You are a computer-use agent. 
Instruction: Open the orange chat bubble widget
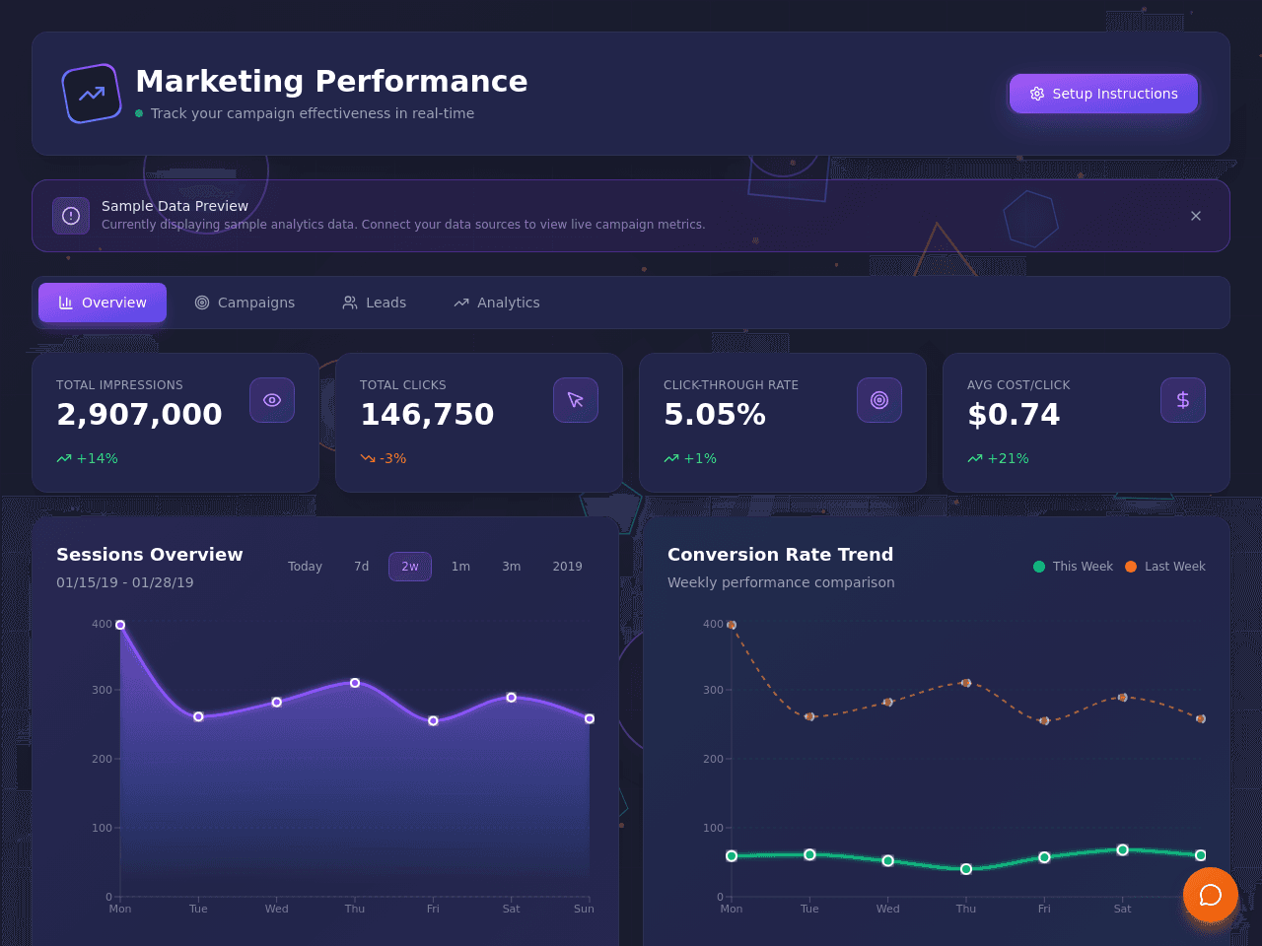coord(1211,895)
